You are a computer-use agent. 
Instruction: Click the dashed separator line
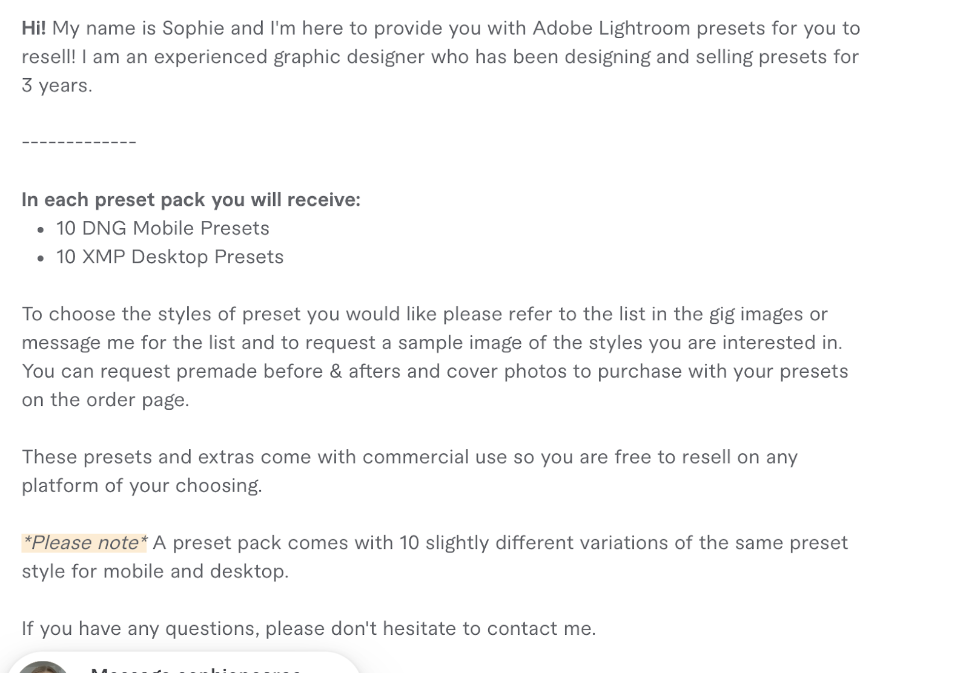click(79, 143)
